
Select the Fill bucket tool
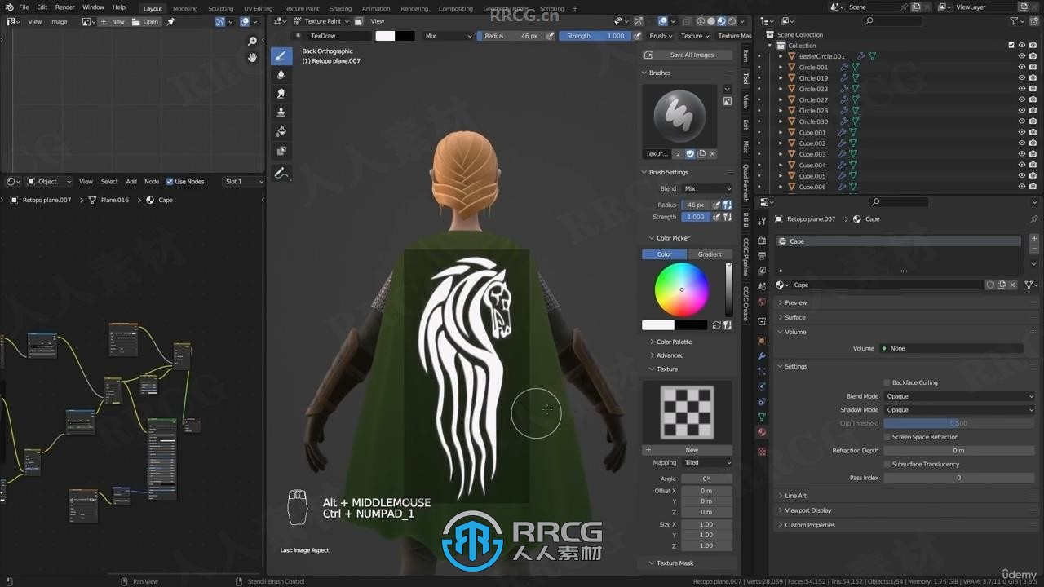[281, 132]
